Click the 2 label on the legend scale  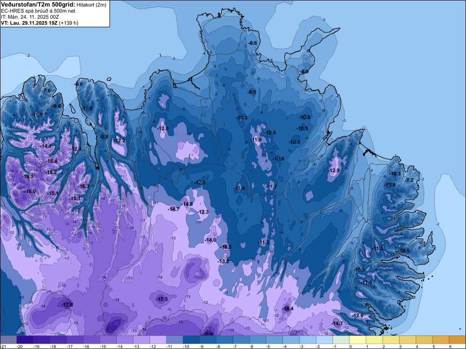point(384,346)
